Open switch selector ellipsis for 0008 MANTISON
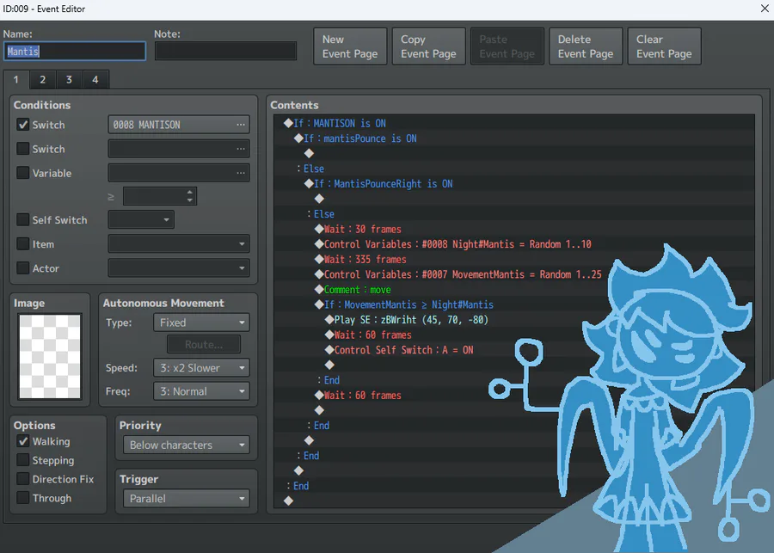The image size is (774, 553). tap(241, 125)
